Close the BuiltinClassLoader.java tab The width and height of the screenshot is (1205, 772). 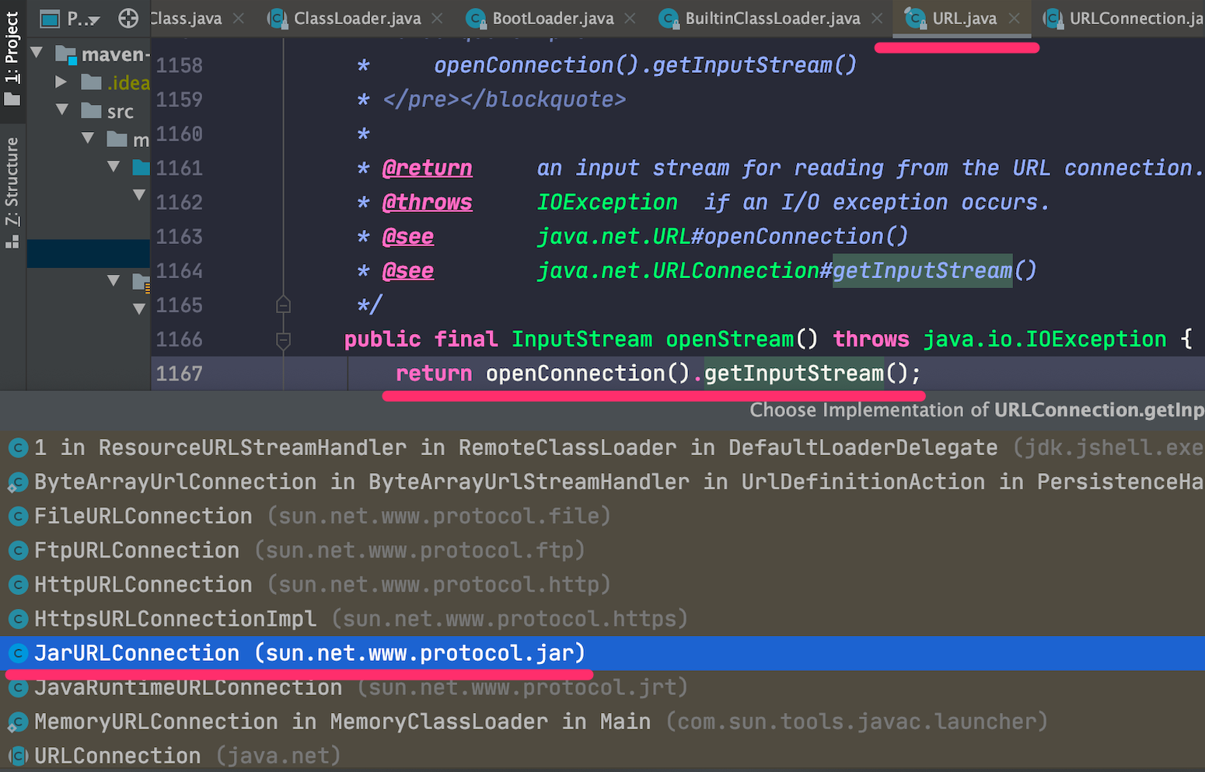877,18
